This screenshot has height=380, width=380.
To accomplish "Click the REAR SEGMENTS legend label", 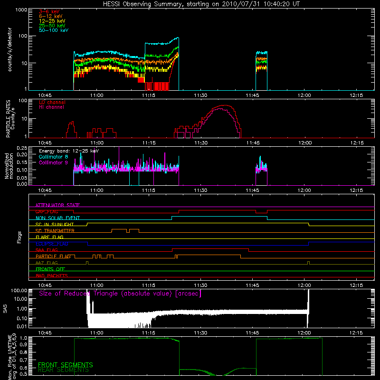I will tap(64, 370).
